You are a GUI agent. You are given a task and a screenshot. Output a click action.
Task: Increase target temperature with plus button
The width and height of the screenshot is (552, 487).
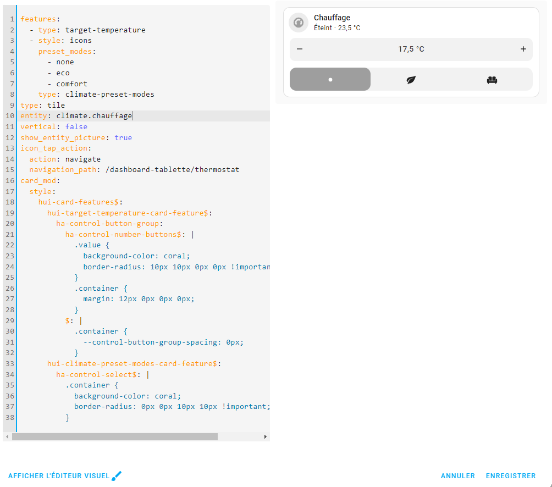point(523,49)
